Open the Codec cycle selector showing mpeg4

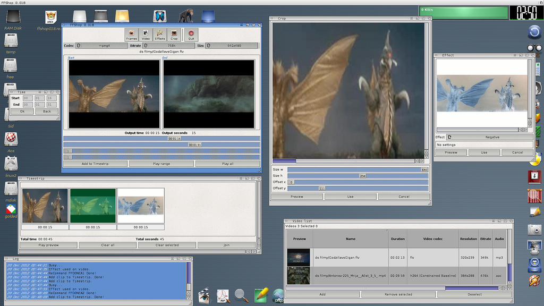(102, 46)
